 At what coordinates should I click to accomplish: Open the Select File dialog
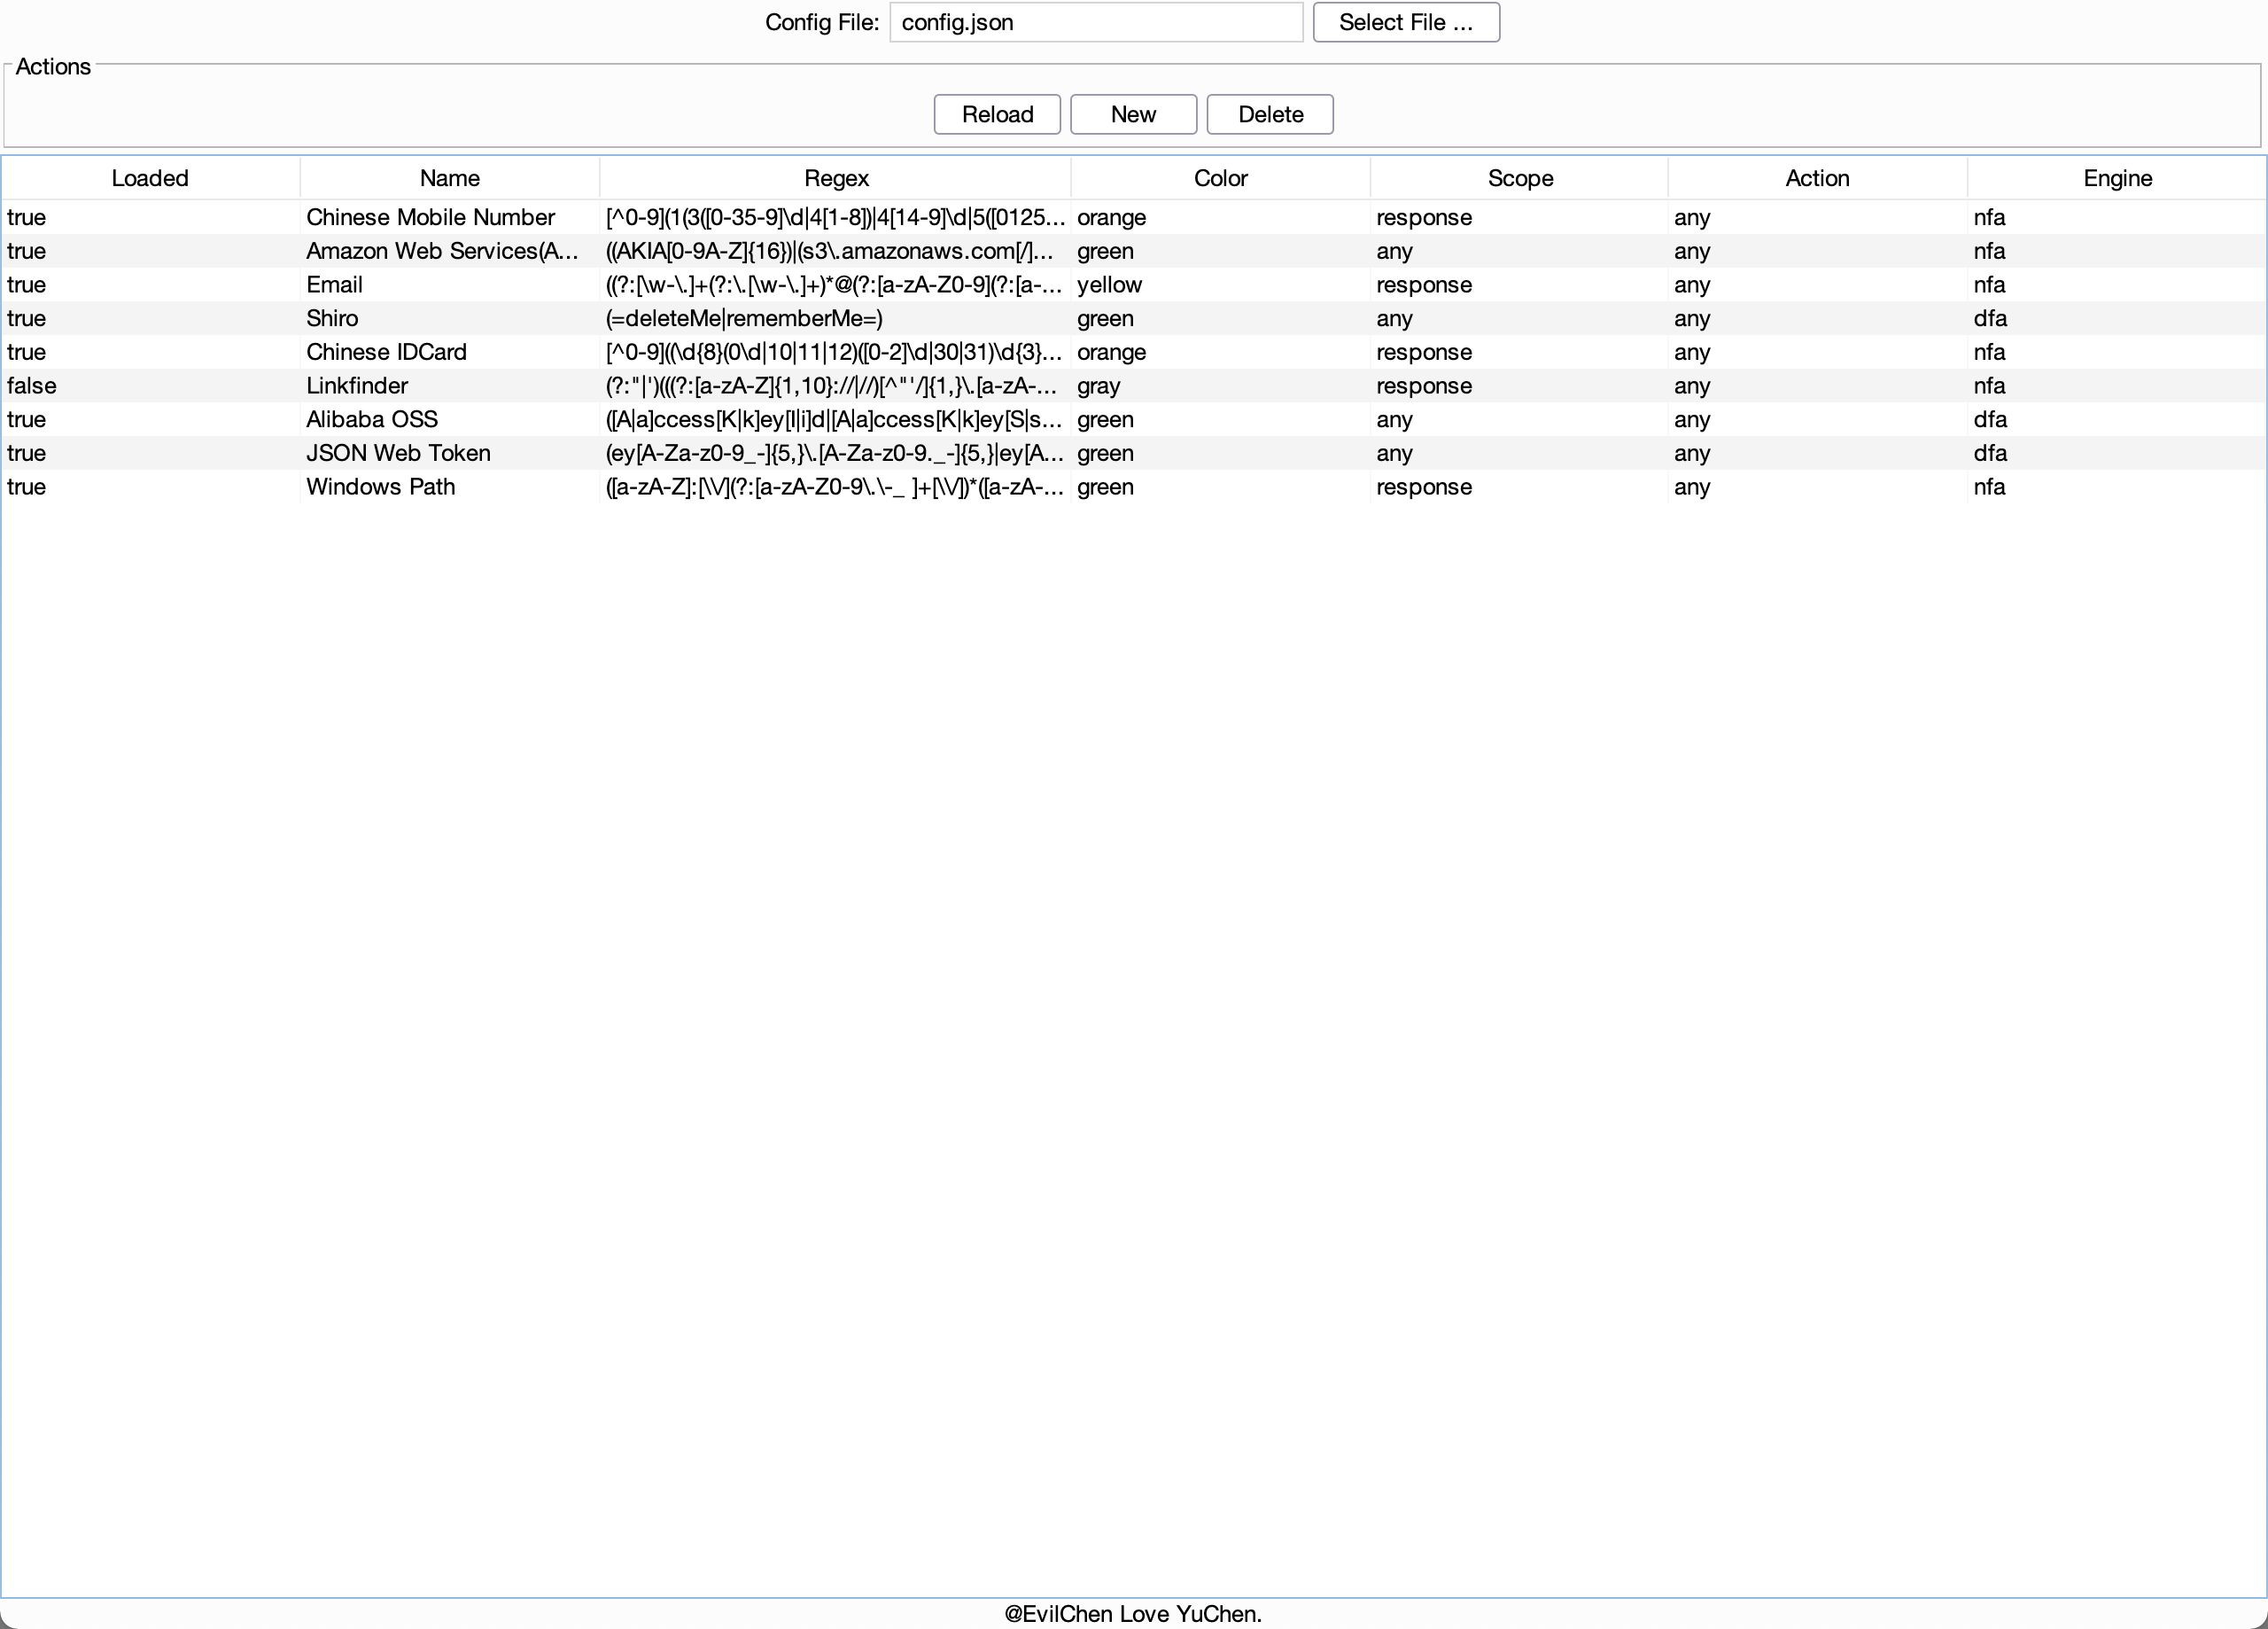point(1405,22)
